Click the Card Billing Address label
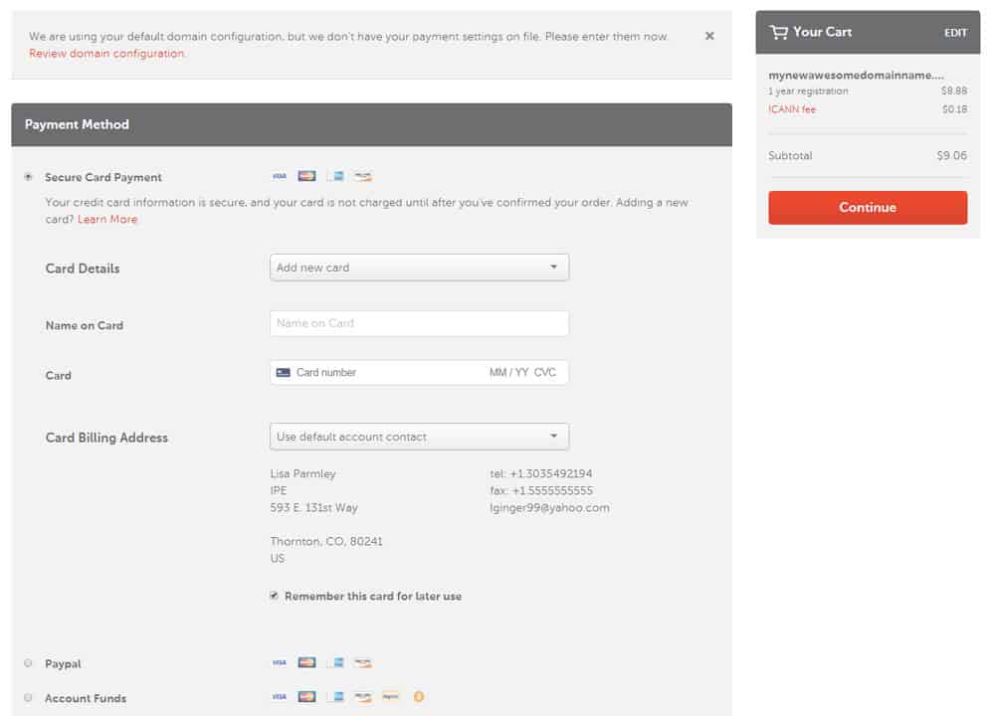The height and width of the screenshot is (716, 995). [106, 438]
